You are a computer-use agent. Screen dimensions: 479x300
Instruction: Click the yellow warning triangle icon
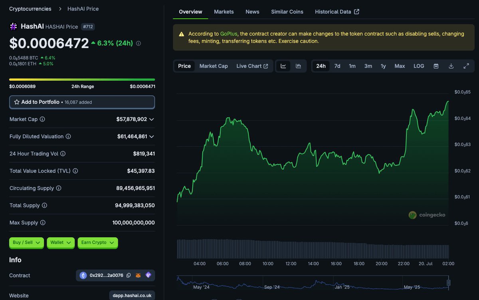coord(181,34)
